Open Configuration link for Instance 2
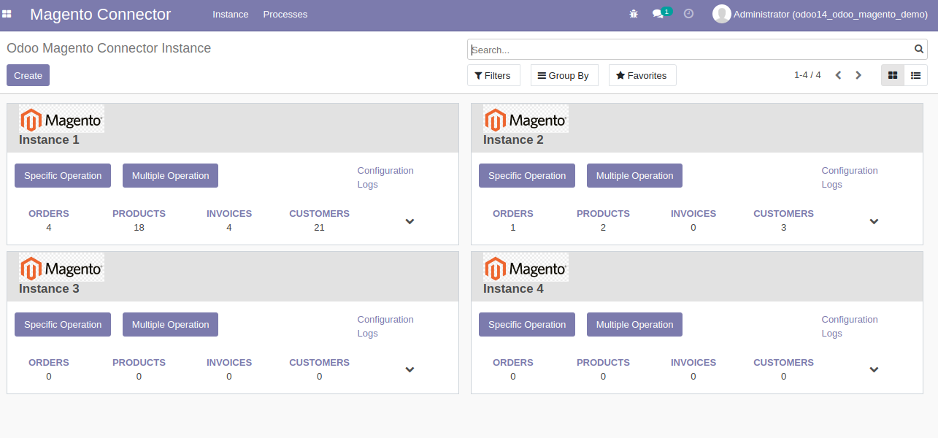This screenshot has height=438, width=938. 849,171
